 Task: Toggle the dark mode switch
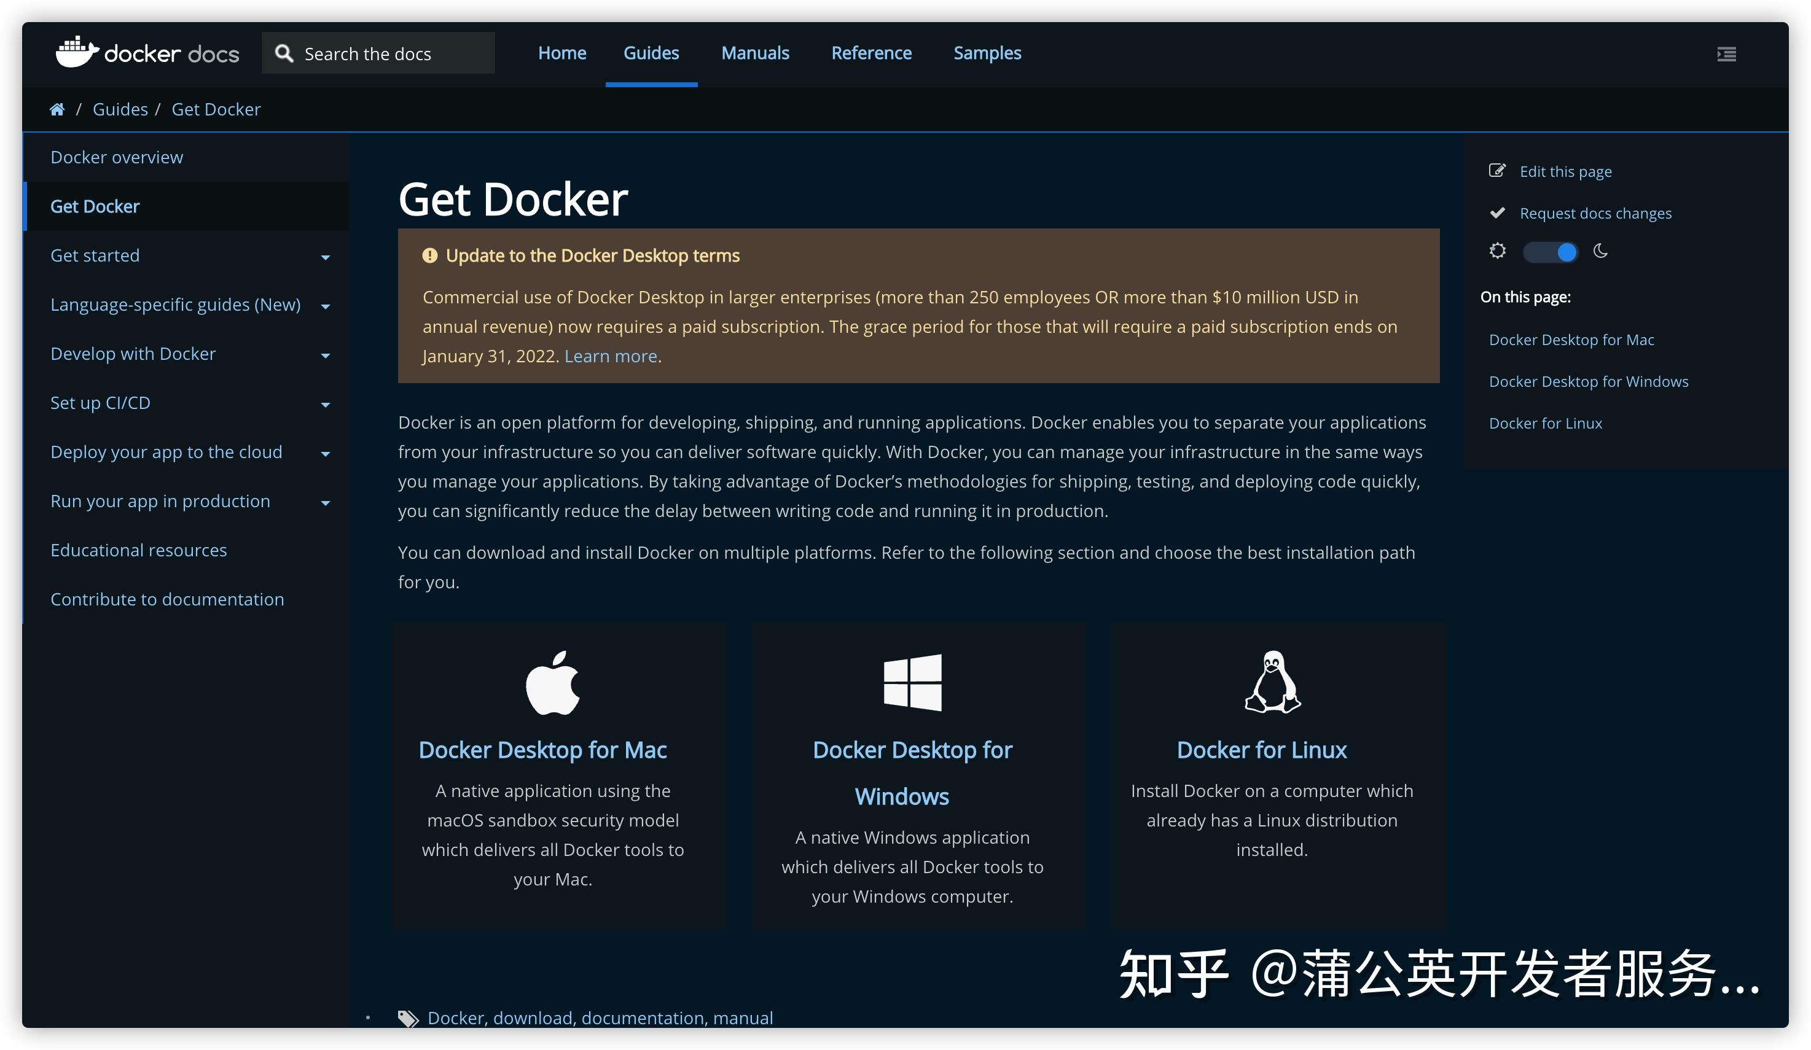click(x=1551, y=252)
